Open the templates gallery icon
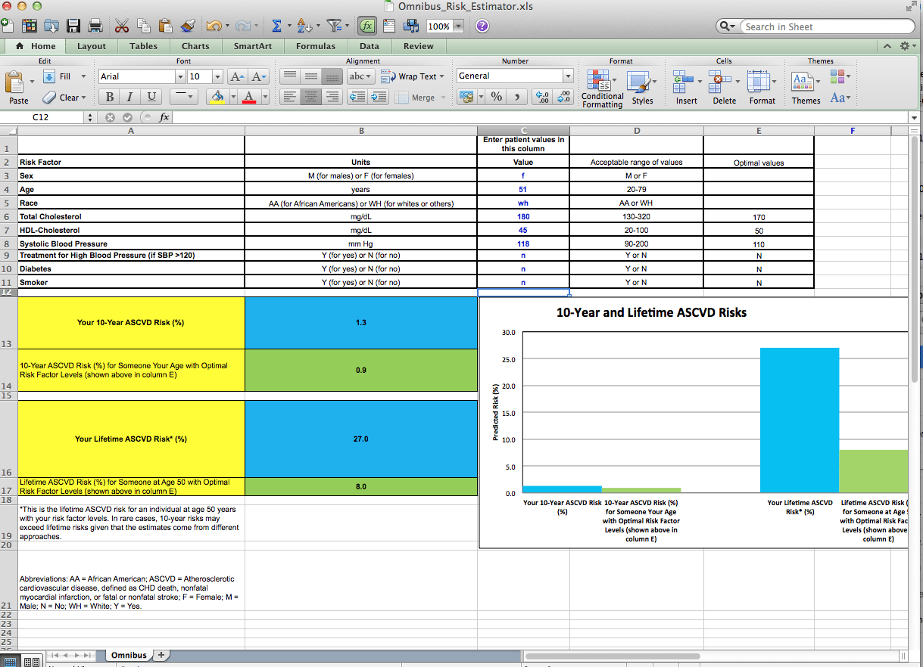Image resolution: width=923 pixels, height=667 pixels. pos(30,26)
